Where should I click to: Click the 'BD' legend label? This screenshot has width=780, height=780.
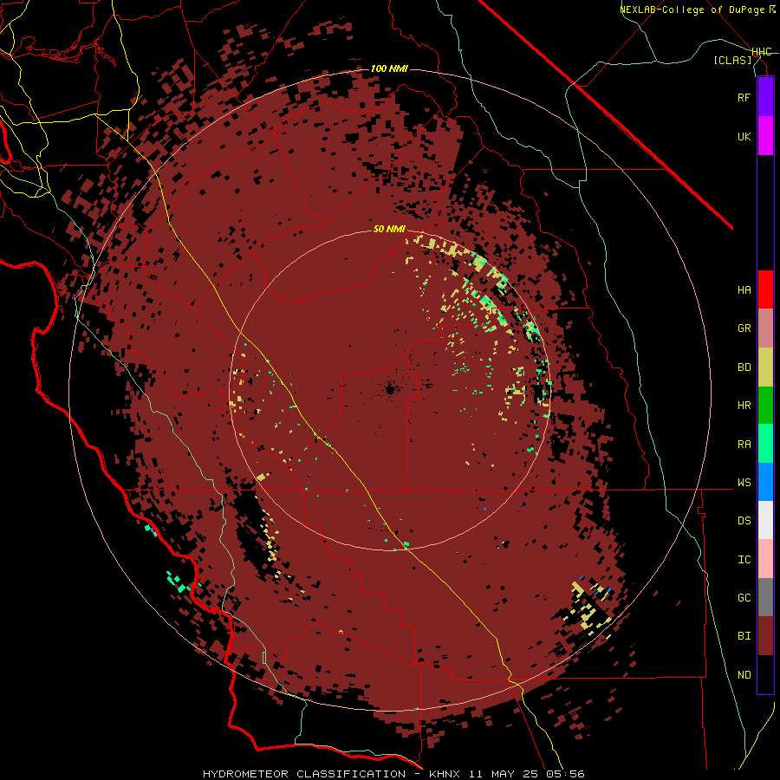(x=744, y=367)
